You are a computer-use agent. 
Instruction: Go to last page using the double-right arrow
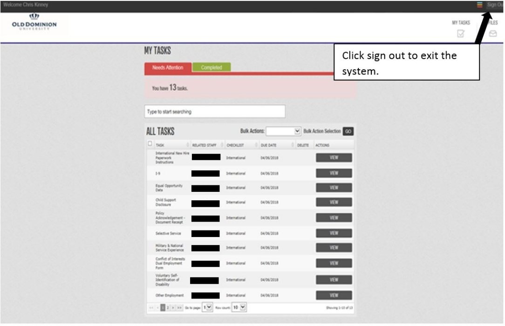pyautogui.click(x=179, y=308)
